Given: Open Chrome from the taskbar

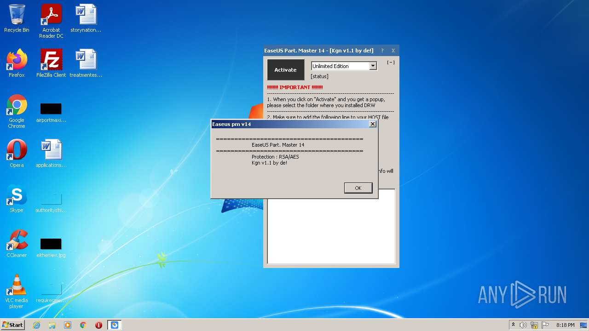Looking at the screenshot, I should [83, 325].
